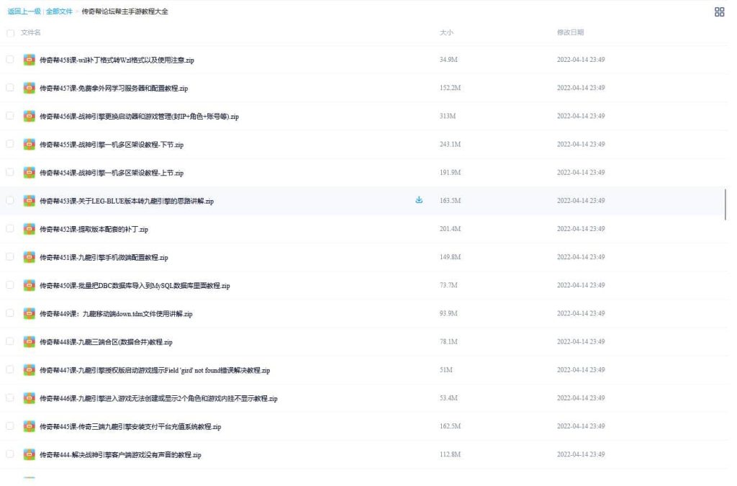Screen dimensions: 737x486
Task: Click zip icon of 传奇帮445课 file
Action: coord(29,426)
